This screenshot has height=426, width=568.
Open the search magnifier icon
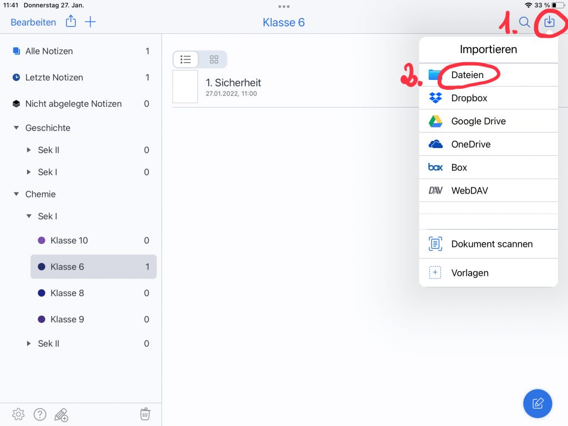[x=524, y=22]
